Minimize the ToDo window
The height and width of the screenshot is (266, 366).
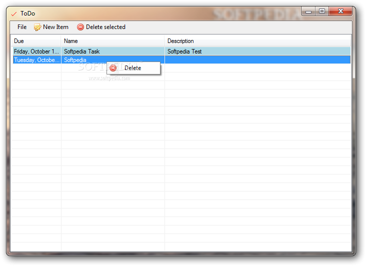pos(308,11)
